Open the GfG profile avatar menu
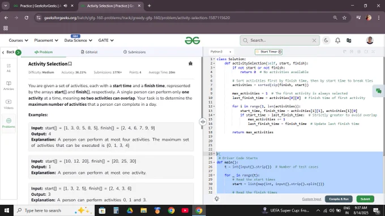The width and height of the screenshot is (385, 216). coord(370,40)
